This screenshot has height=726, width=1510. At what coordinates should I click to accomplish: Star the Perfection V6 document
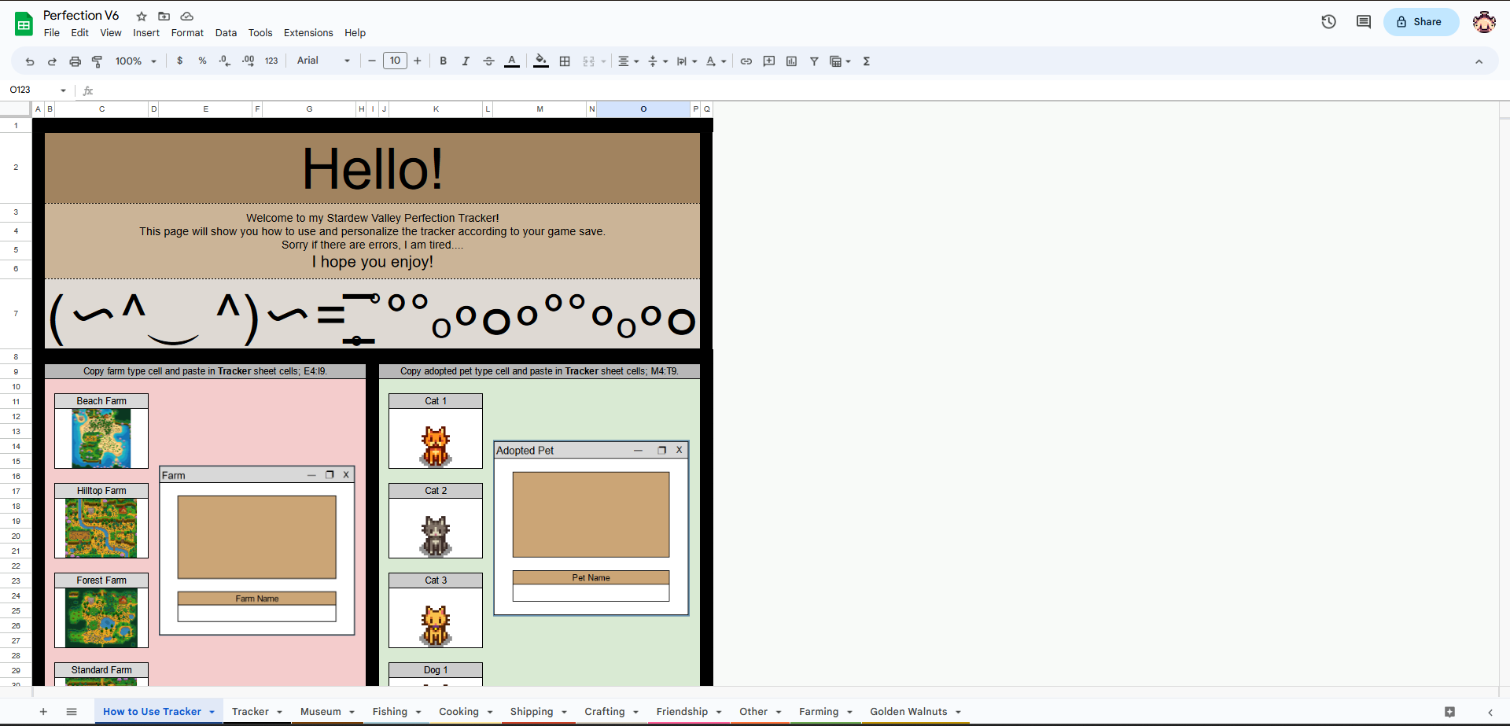pos(142,16)
